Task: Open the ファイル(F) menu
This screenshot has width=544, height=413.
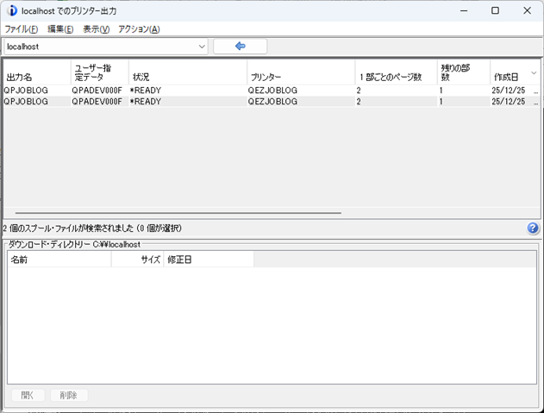Action: coord(21,29)
